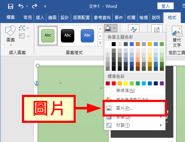185x142 pixels.
Task: Select 圖片(P)... picture fill option
Action: point(135,108)
